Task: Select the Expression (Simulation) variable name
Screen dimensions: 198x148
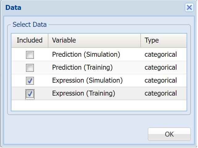Action: [87, 80]
